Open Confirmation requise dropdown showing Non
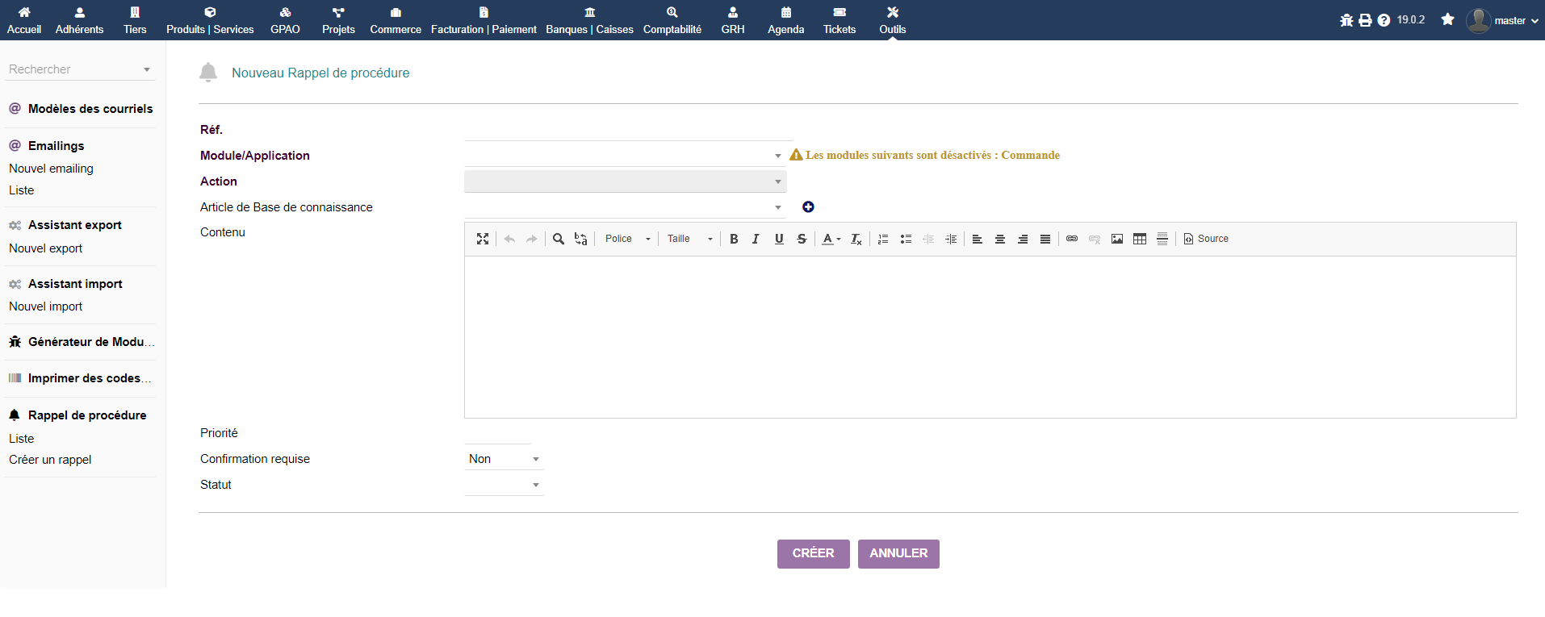1545x617 pixels. [504, 459]
